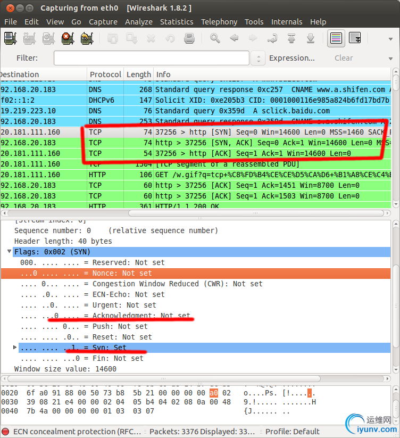Click the close capture file icon
This screenshot has width=400, height=438.
151,38
